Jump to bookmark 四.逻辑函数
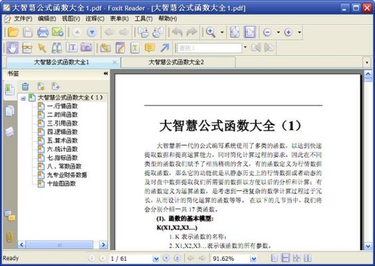375x266 pixels. (x=62, y=132)
